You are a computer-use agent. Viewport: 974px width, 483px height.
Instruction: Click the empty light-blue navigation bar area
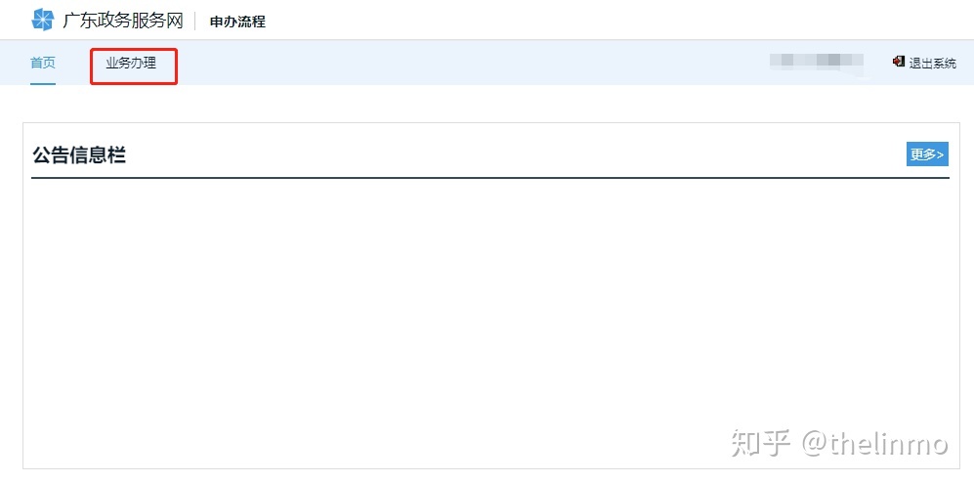pyautogui.click(x=472, y=63)
